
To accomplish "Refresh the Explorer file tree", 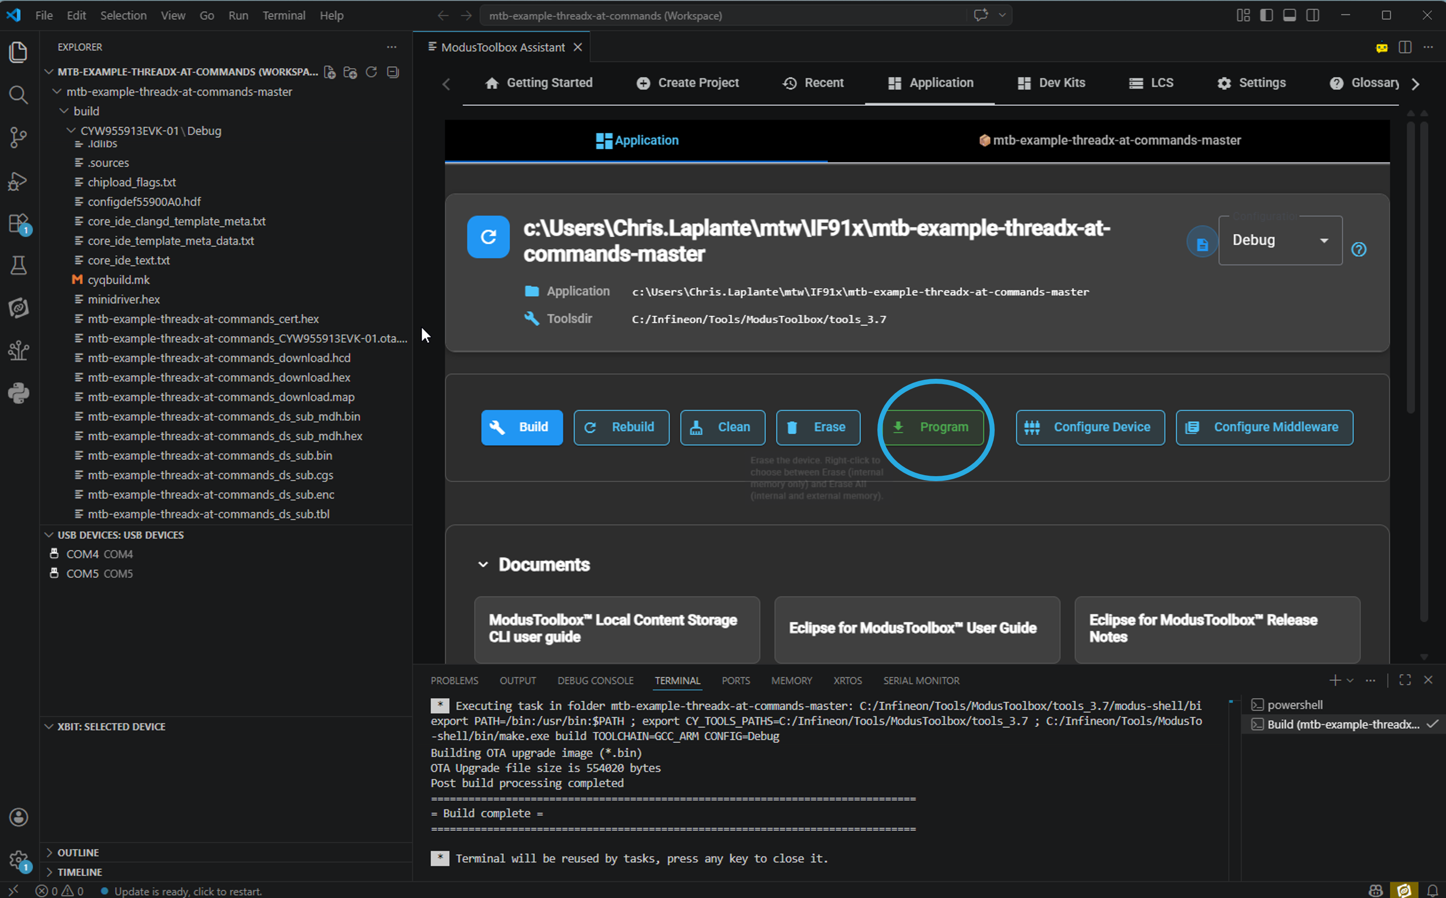I will pos(372,72).
